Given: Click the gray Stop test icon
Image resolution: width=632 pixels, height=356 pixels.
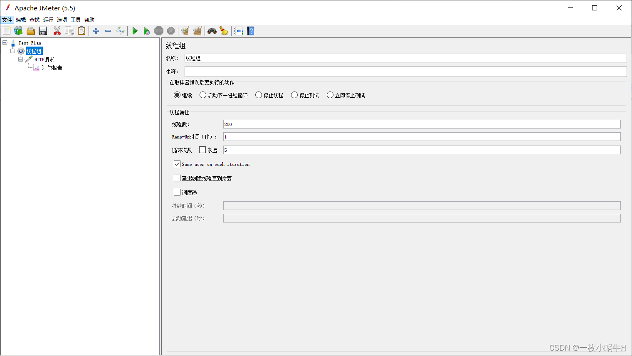Looking at the screenshot, I should point(159,31).
